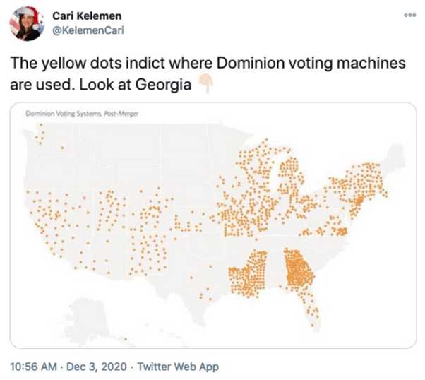Click the map title 'Dominion Voting Systems, Post-Merger'
Viewport: 425px width, 380px height.
[73, 113]
